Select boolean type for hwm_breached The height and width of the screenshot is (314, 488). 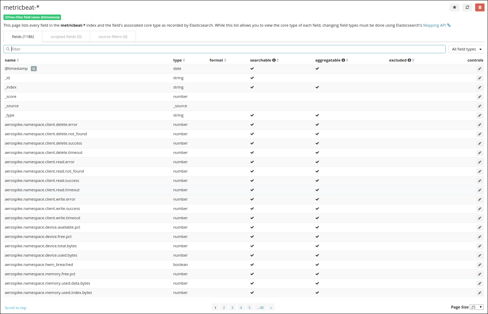coord(181,265)
